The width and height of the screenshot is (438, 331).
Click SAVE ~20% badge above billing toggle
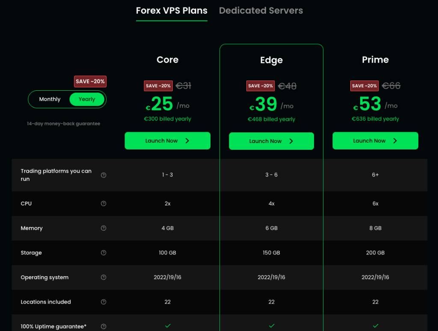pyautogui.click(x=90, y=81)
